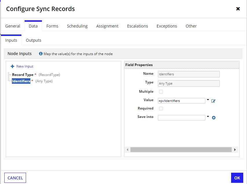Click the Field Properties horizontal scrollbar thumb
Screen dimensions: 247x184
tap(181, 150)
